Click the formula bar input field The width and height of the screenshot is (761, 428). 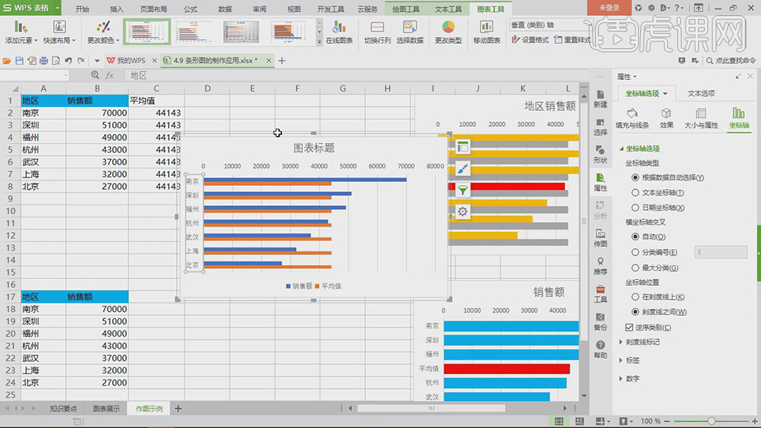(x=357, y=75)
